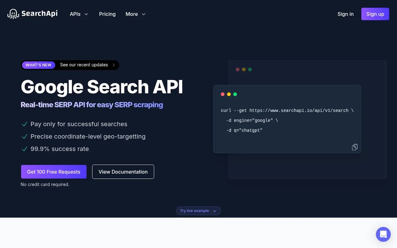
Task: Click the curl command URL line
Action: [x=287, y=110]
